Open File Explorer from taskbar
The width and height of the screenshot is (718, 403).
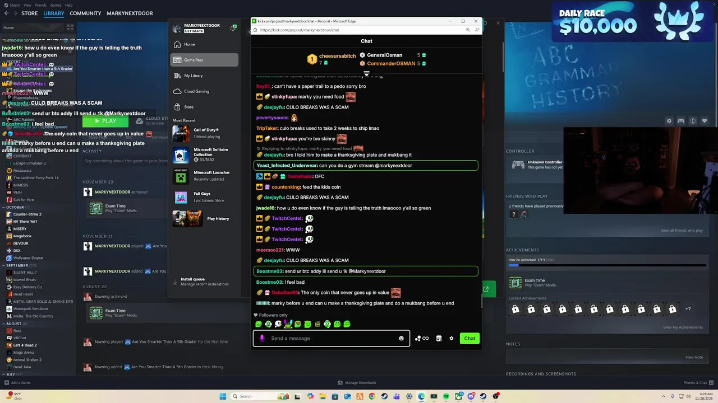coord(323,396)
